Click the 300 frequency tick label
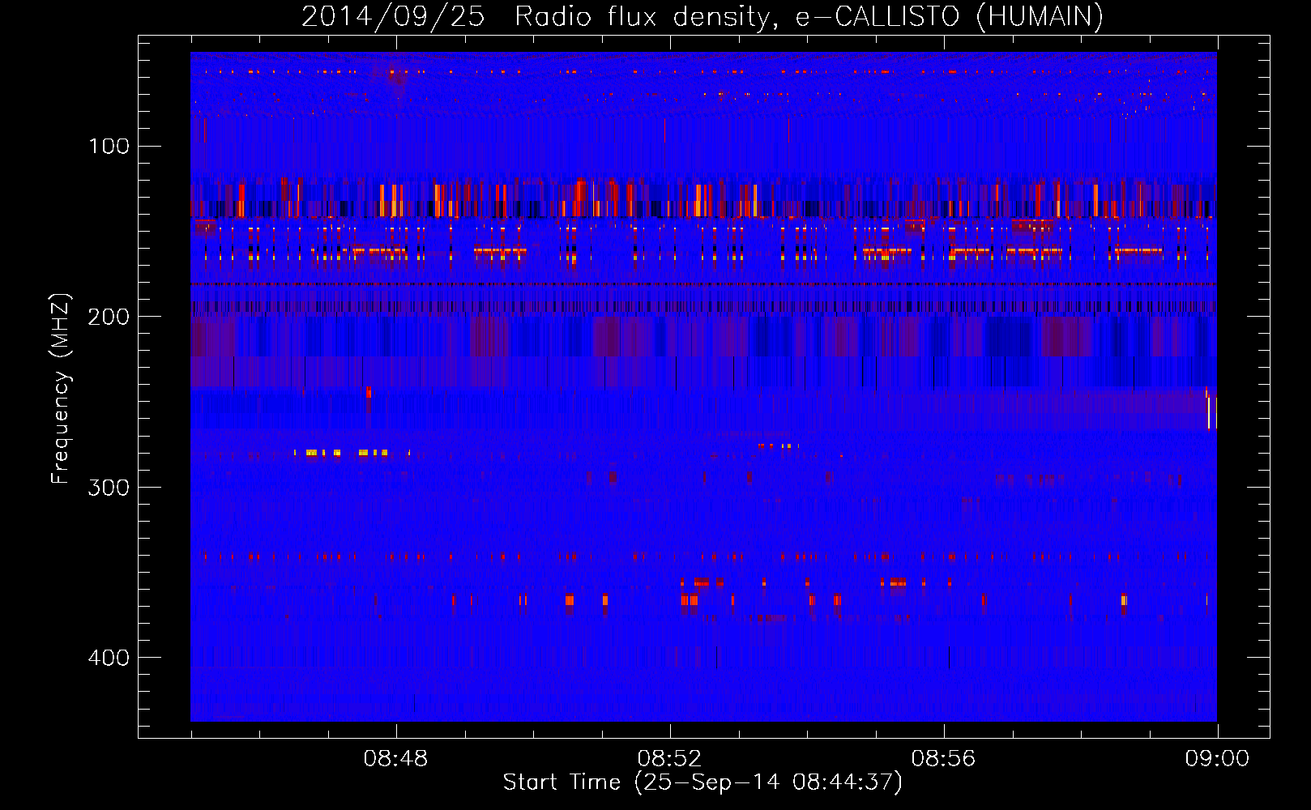This screenshot has width=1311, height=810. 109,487
